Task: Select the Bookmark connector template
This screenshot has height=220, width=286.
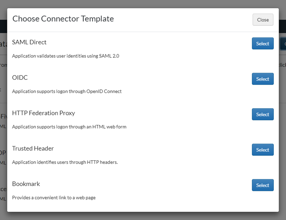Action: pos(263,185)
